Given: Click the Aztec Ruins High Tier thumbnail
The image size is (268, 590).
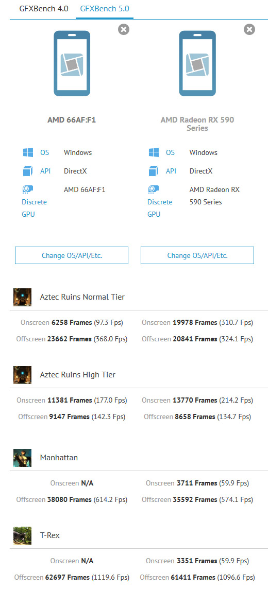Looking at the screenshot, I should [22, 375].
